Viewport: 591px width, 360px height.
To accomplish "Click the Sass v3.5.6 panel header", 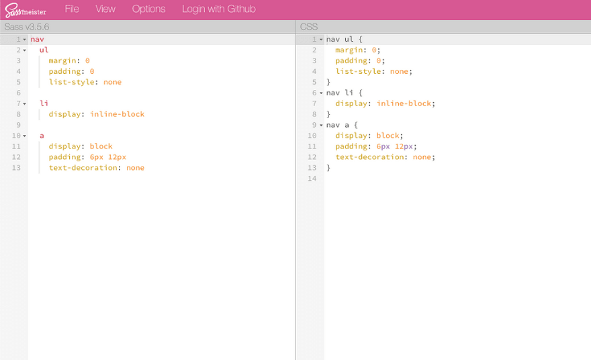I will [x=148, y=27].
